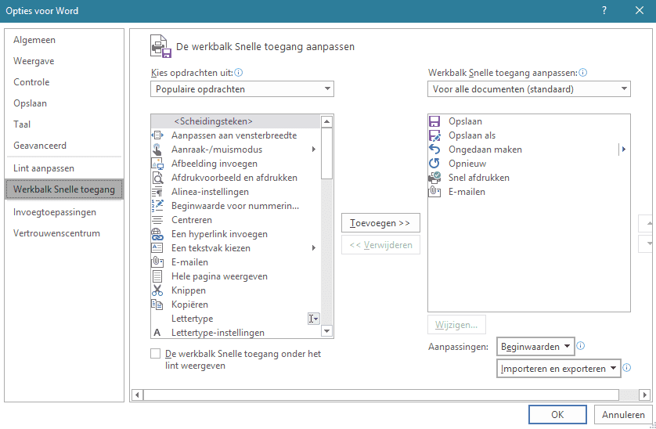Click info icon next to Werkbalk Snelle toegang aanpassen label
This screenshot has height=429, width=656.
point(582,72)
